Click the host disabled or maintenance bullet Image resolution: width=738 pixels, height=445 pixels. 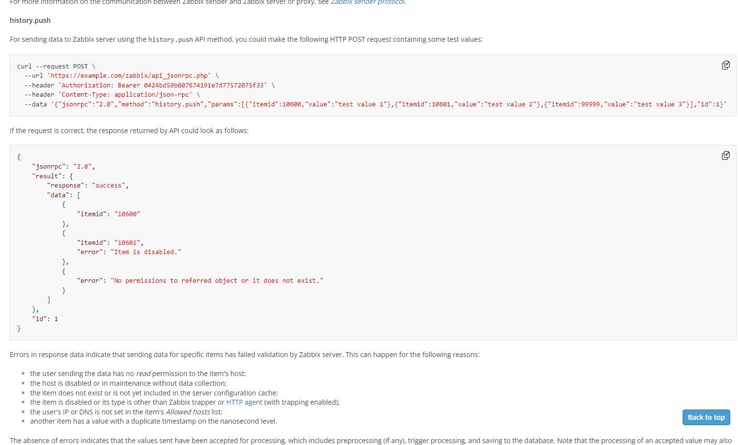(x=128, y=383)
